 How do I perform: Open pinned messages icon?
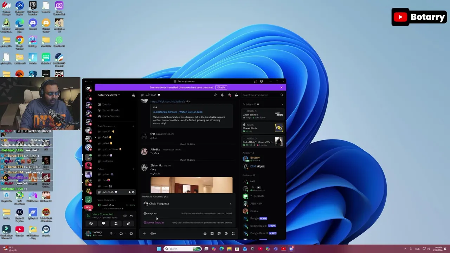point(229,95)
